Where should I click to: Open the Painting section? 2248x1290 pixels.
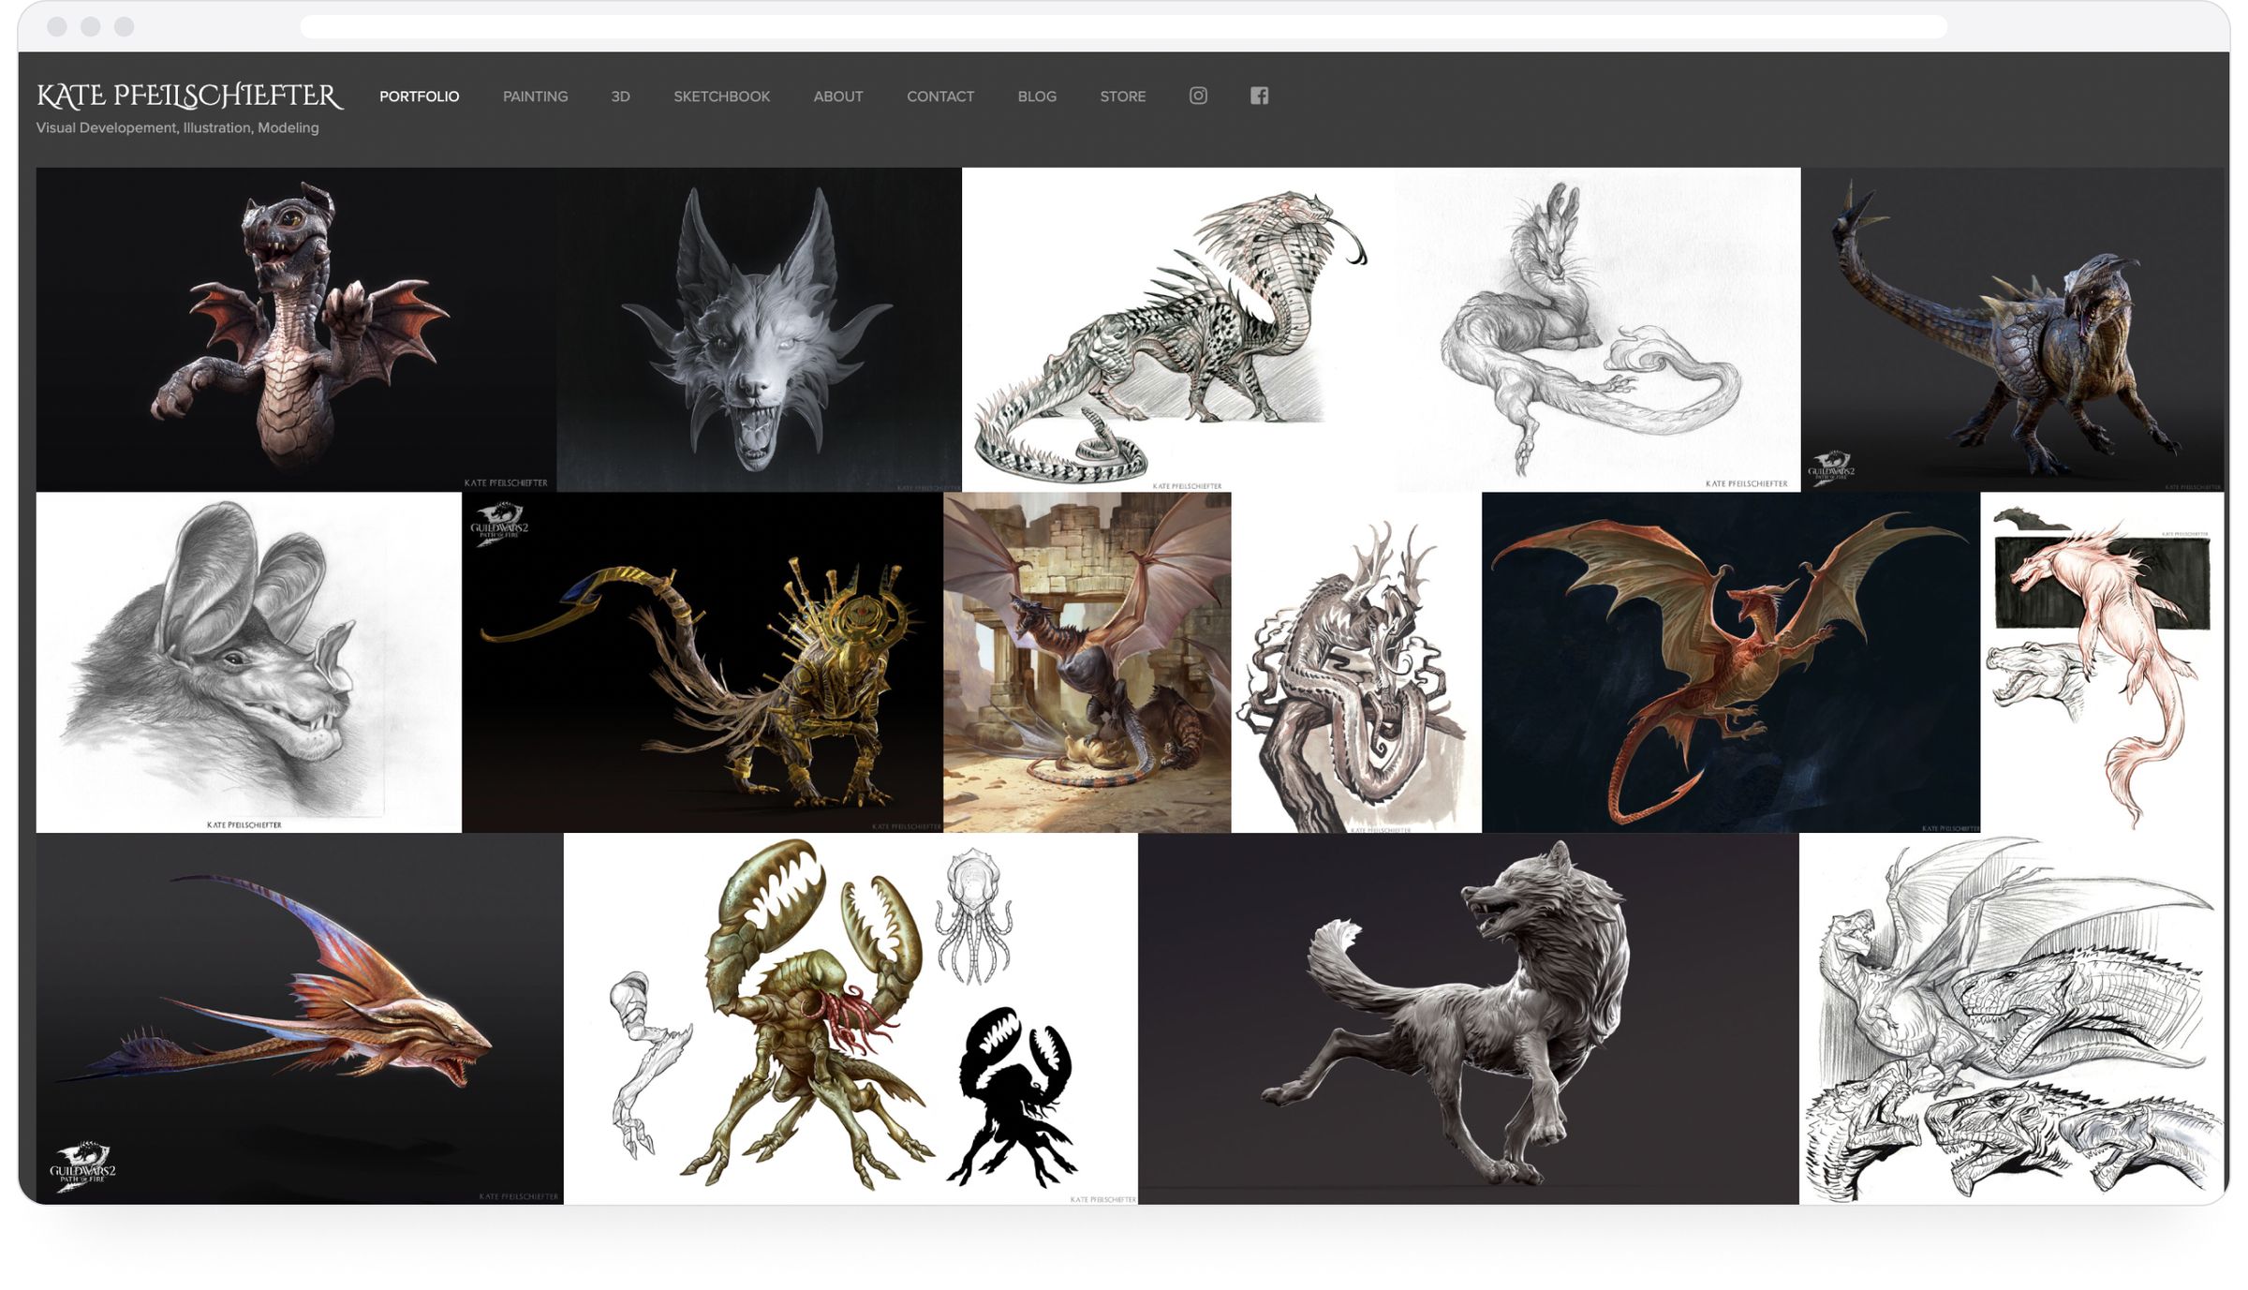coord(535,96)
